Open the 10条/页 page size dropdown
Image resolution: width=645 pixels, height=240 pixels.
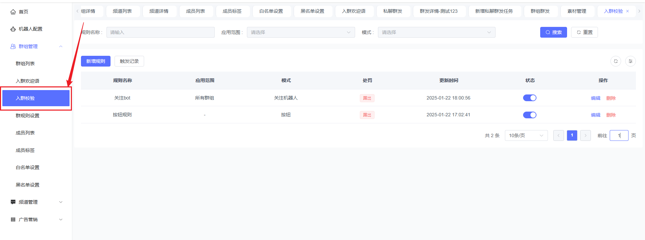pos(526,135)
